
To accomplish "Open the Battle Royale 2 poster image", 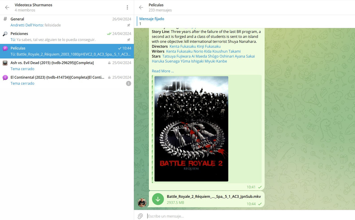I will pos(191,129).
